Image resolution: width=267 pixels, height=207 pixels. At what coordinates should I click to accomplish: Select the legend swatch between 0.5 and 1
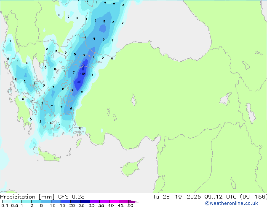pyautogui.click(x=17, y=202)
